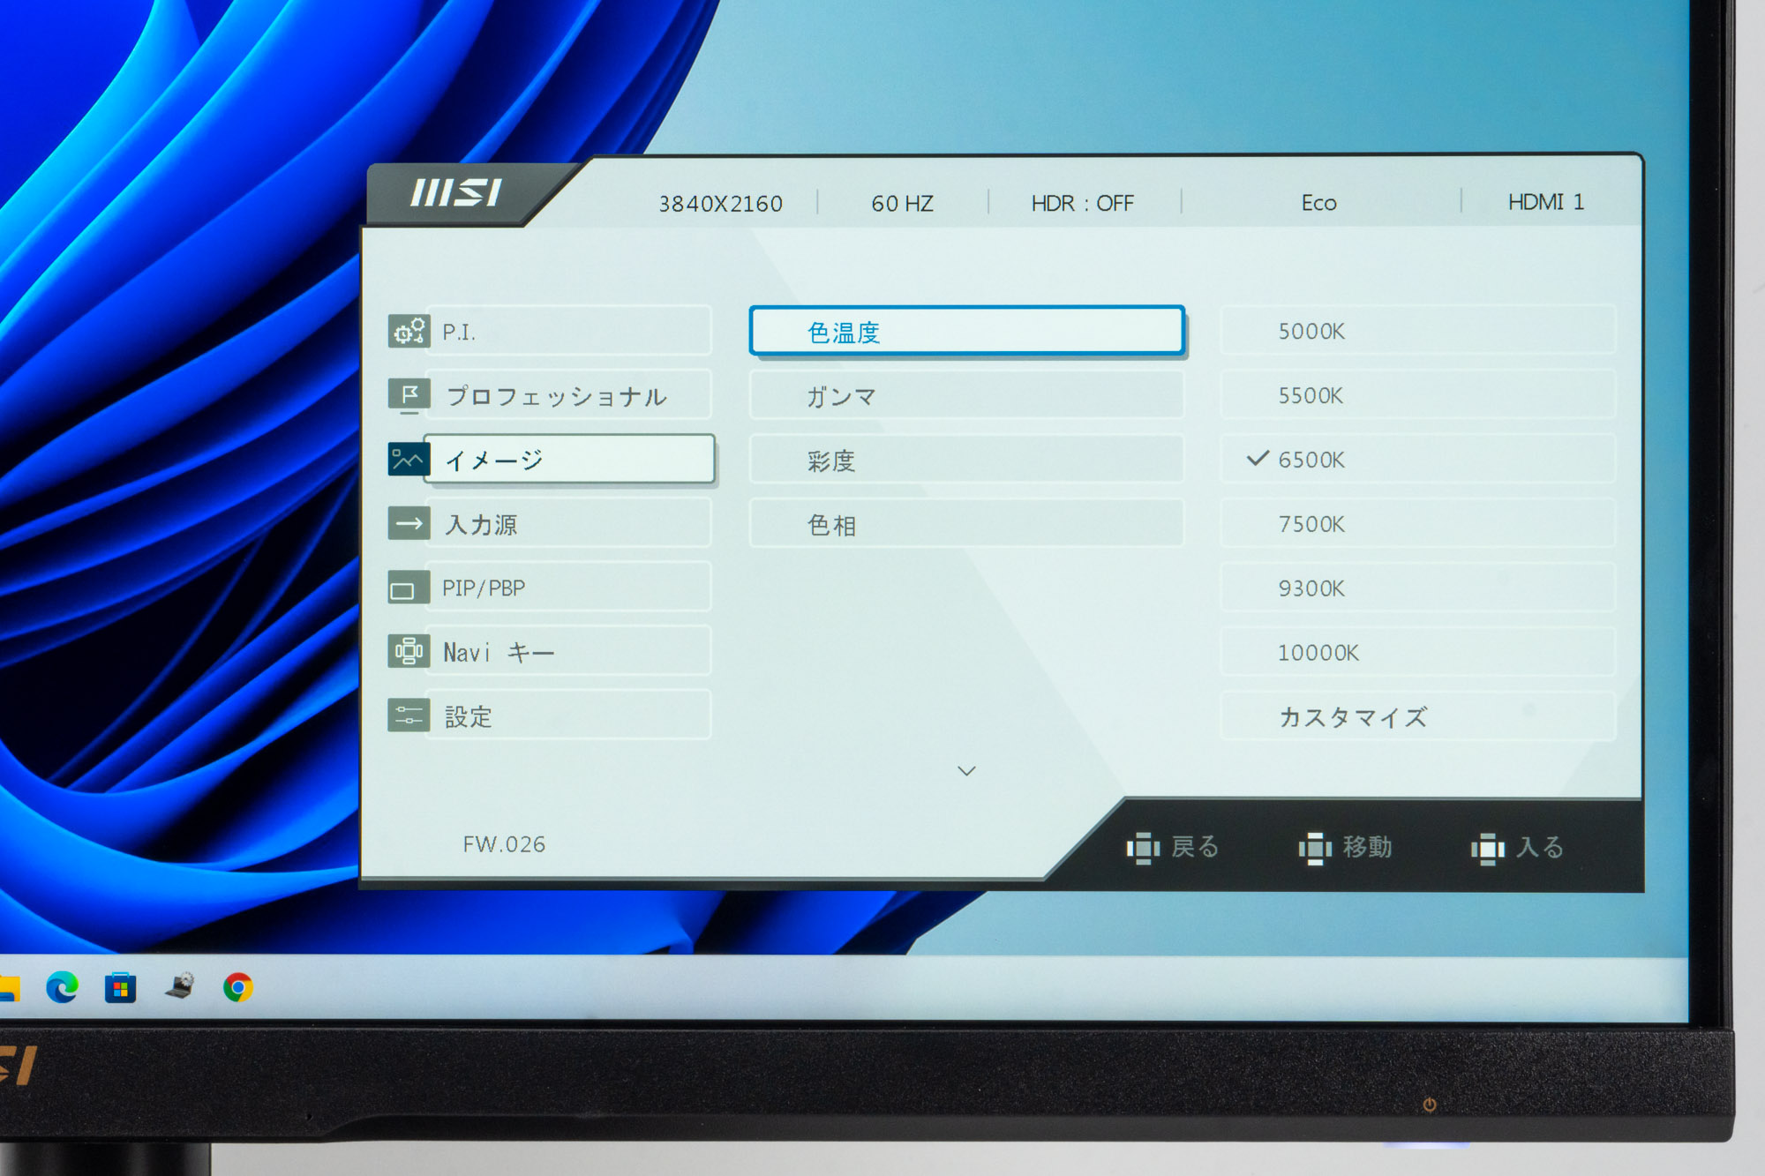Click the PIP/PBP screen icon
Screen dimensions: 1765x1176
(x=409, y=588)
